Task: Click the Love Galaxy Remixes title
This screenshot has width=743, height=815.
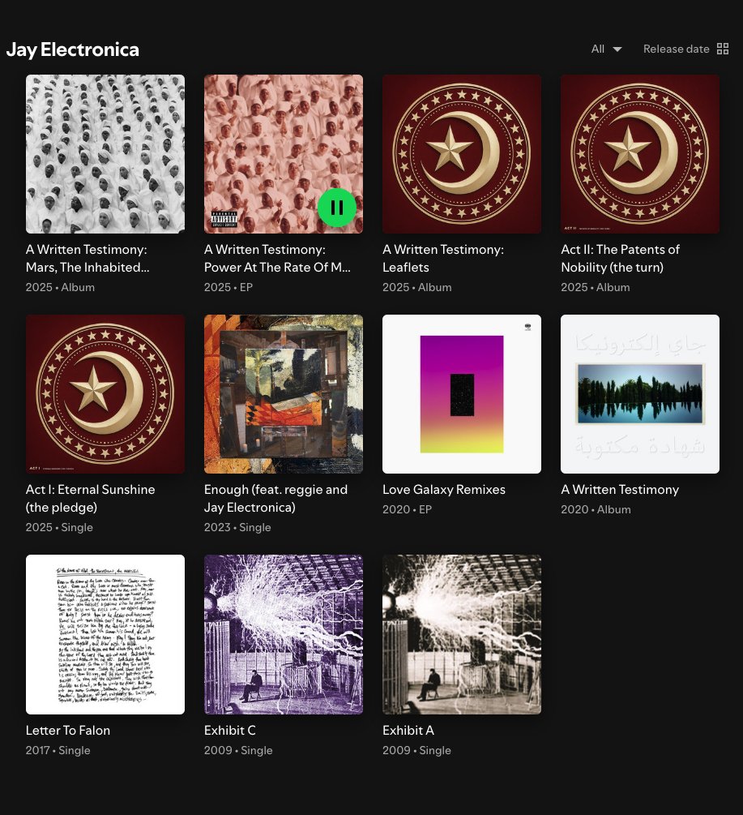Action: (444, 490)
